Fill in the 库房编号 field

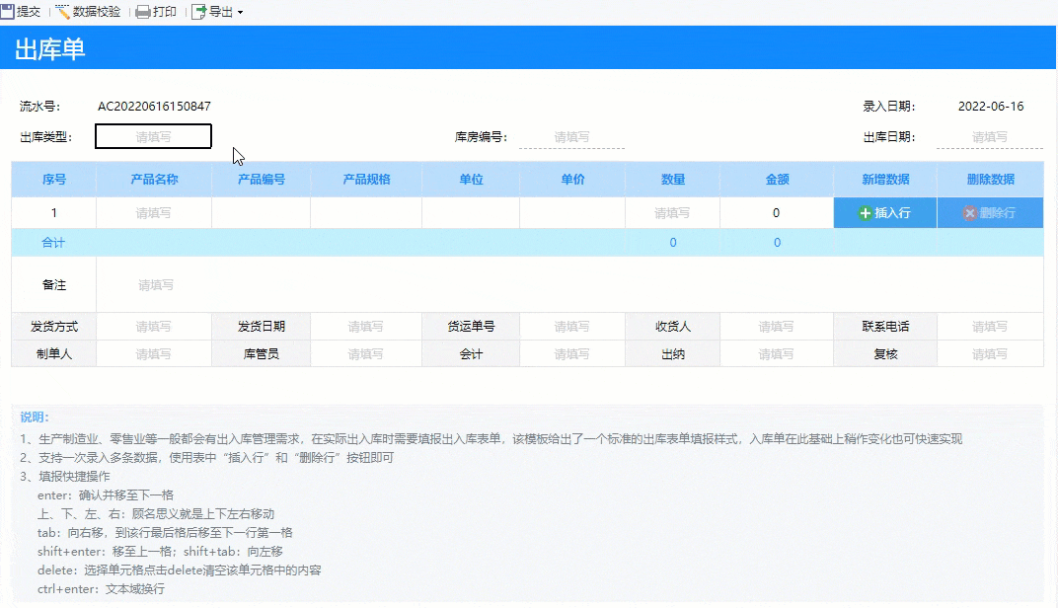click(571, 137)
